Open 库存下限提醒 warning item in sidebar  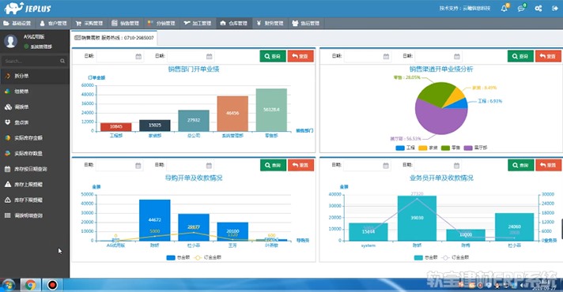35,200
